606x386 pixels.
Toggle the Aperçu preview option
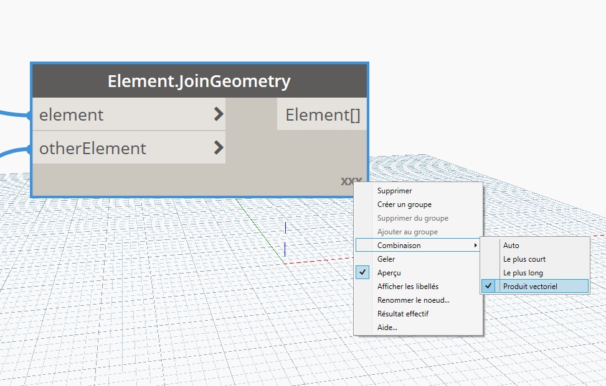(x=389, y=273)
